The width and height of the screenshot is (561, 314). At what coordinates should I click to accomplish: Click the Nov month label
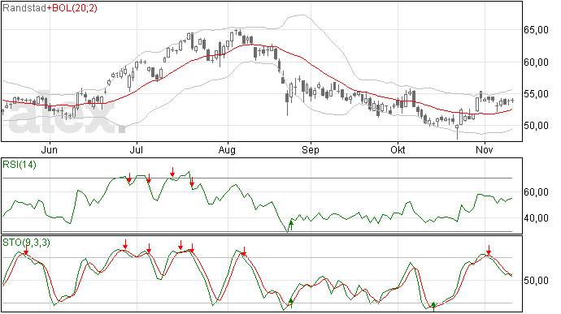[485, 149]
